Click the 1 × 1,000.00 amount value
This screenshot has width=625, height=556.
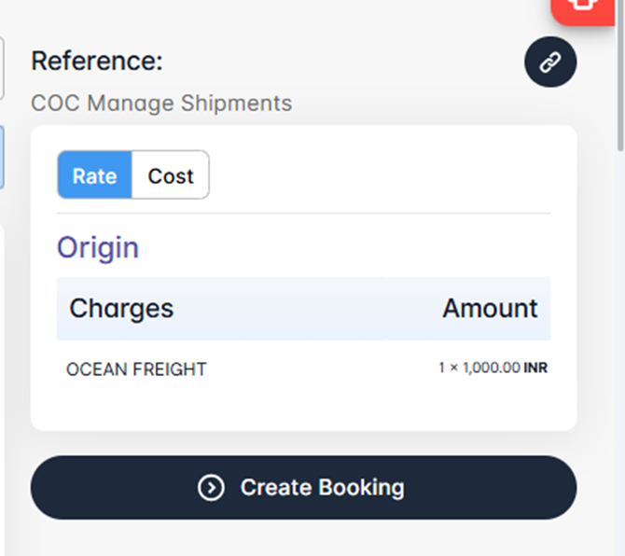pyautogui.click(x=479, y=368)
